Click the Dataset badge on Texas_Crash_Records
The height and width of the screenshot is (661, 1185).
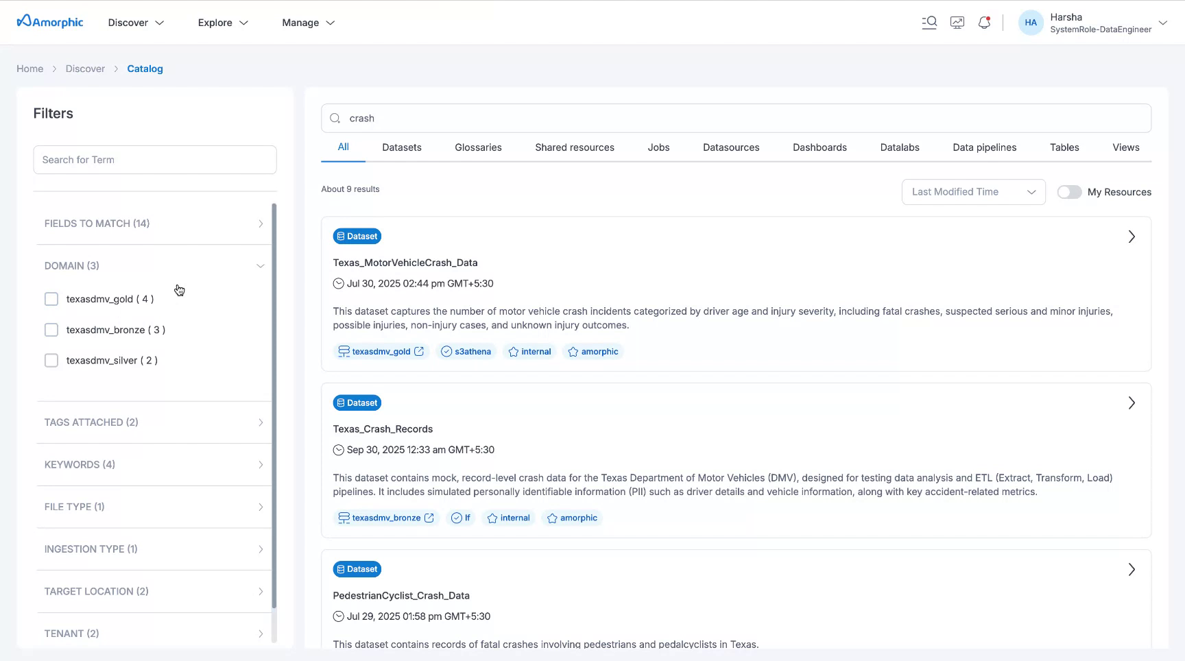pyautogui.click(x=357, y=402)
